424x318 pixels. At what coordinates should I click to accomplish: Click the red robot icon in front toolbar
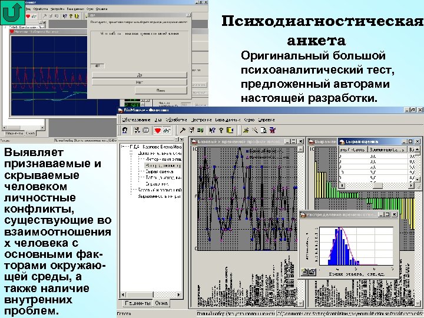pyautogui.click(x=272, y=131)
